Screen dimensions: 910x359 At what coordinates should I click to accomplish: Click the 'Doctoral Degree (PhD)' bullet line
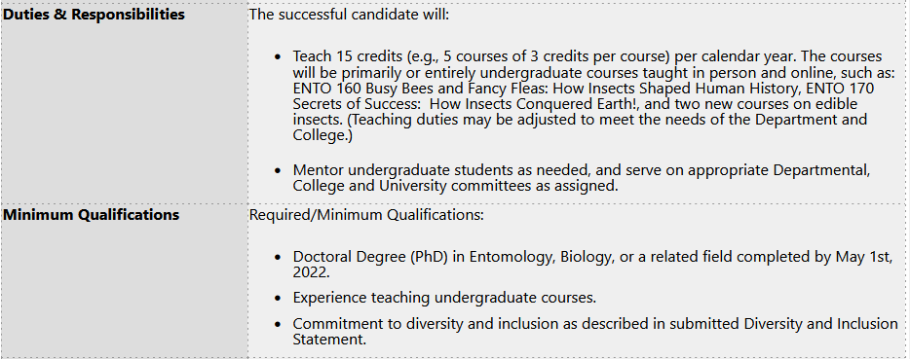(592, 257)
